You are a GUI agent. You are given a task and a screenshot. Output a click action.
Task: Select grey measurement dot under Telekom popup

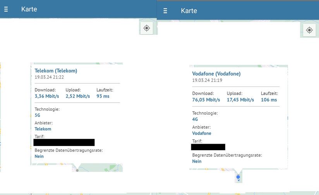77,170
